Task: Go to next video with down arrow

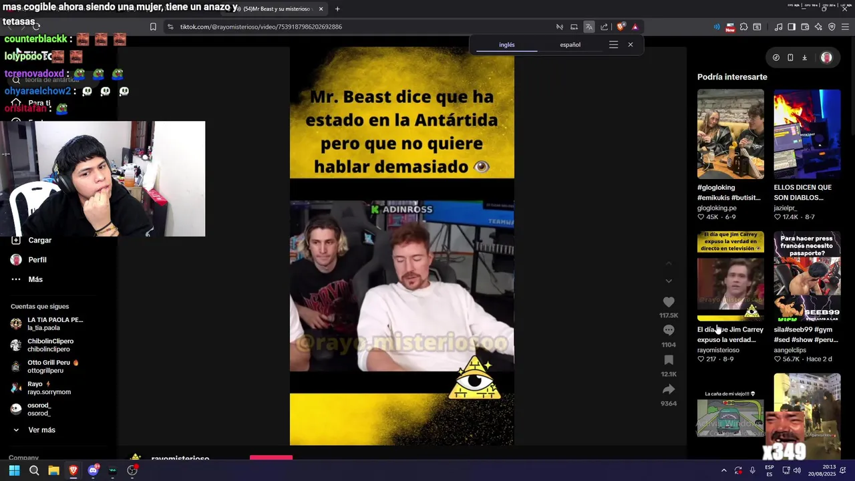Action: 669,281
